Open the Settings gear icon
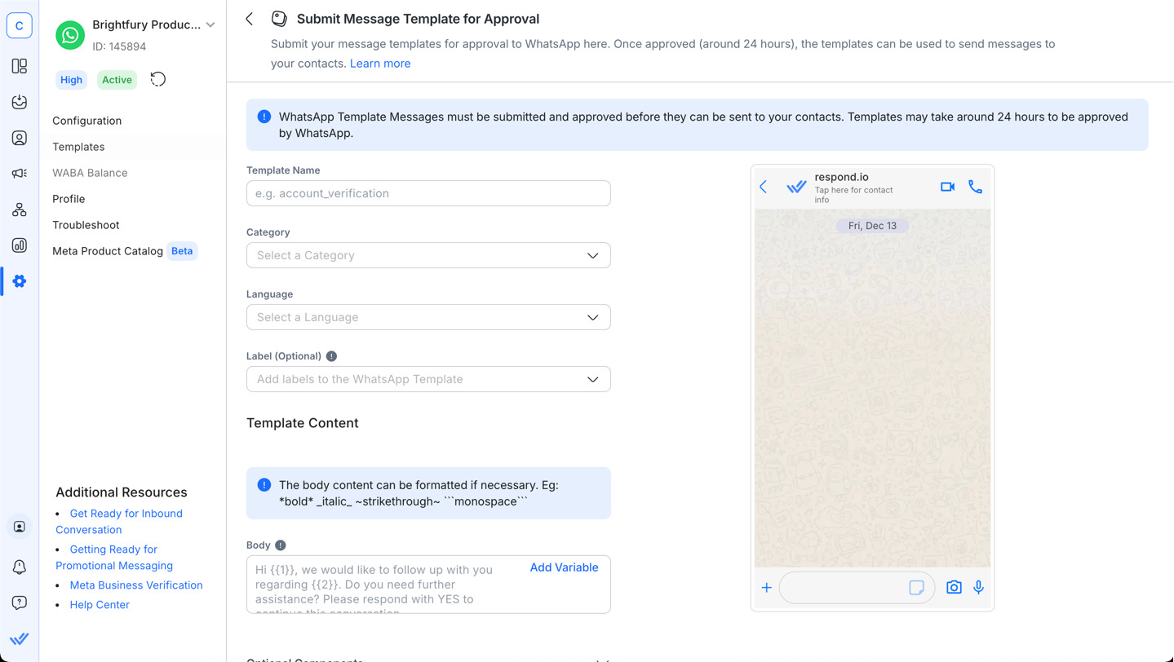 coord(20,281)
